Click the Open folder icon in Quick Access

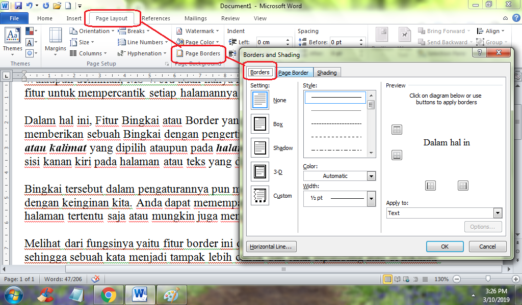click(57, 5)
